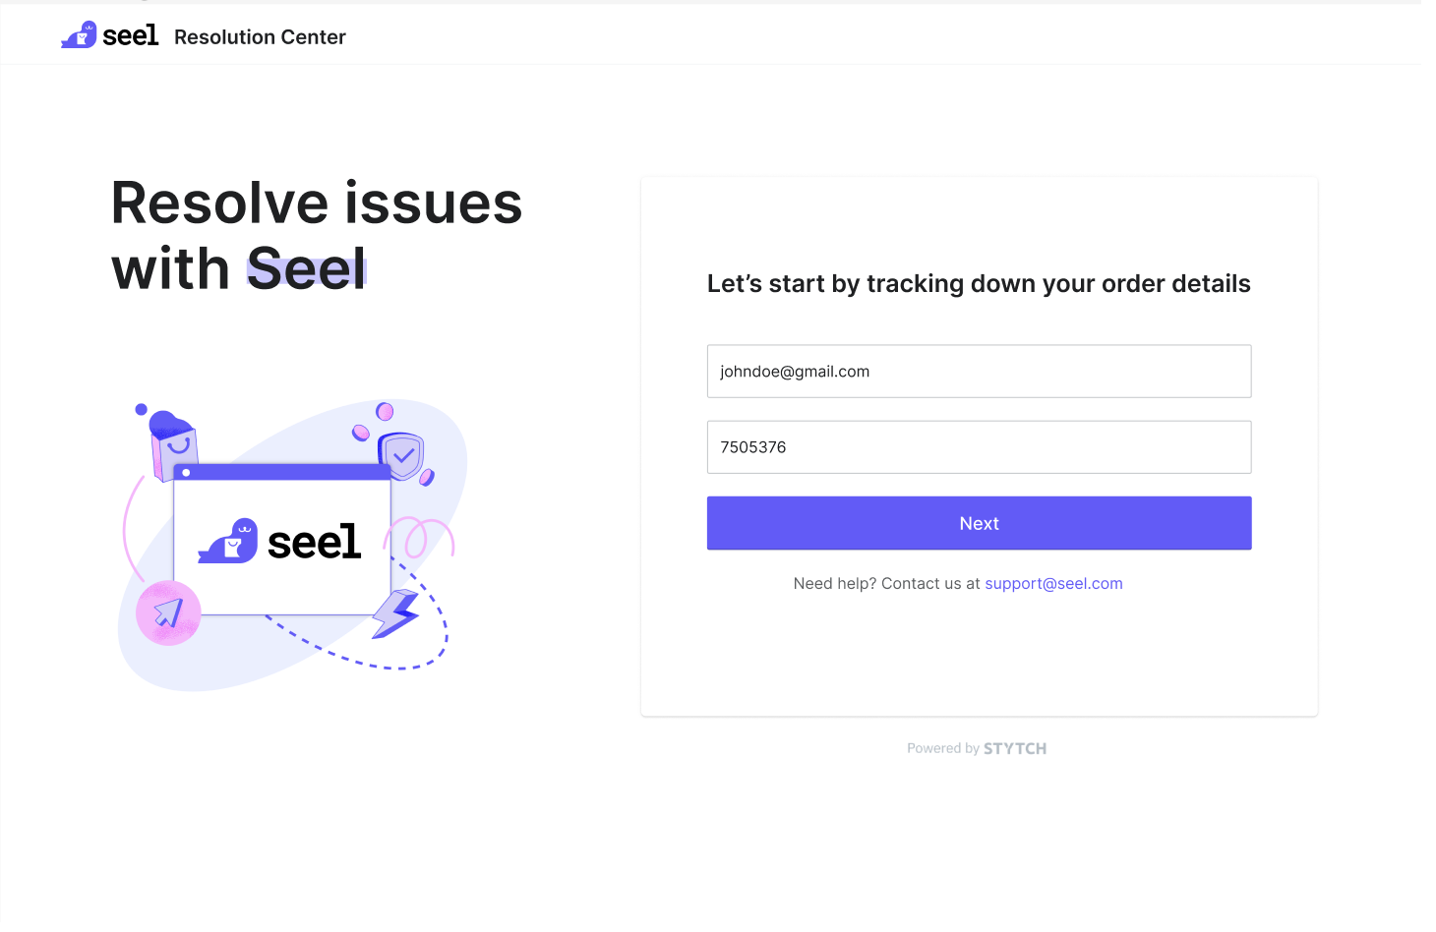Click the purple title bar of illustrated window
1436x932 pixels.
point(282,473)
